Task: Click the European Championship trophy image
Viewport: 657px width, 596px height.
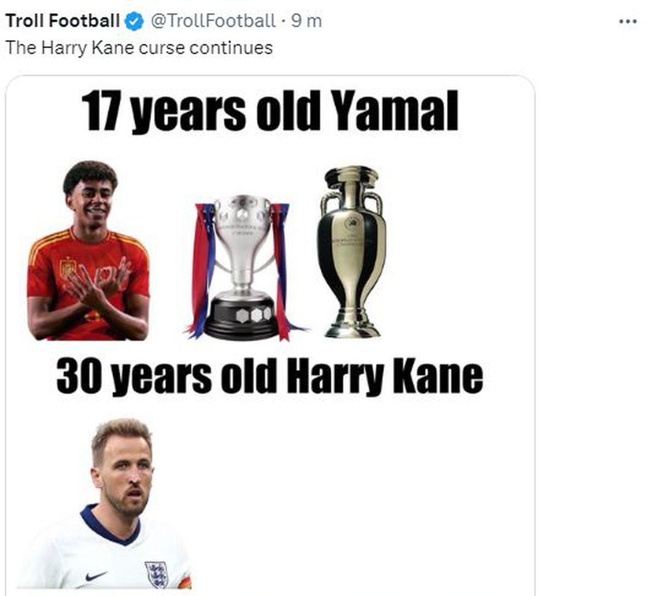Action: pos(351,252)
